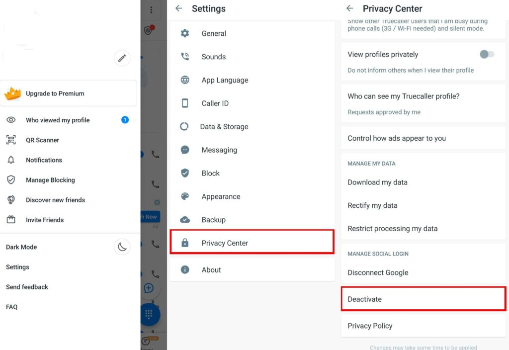509x350 pixels.
Task: Tap the eye icon for Who viewed my profile
Action: click(11, 120)
